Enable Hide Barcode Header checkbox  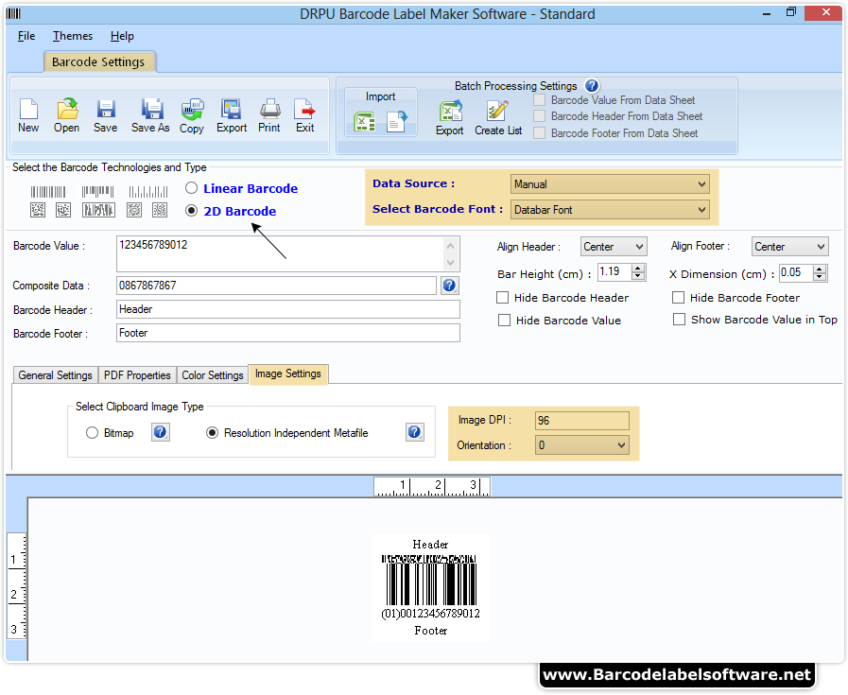[502, 298]
